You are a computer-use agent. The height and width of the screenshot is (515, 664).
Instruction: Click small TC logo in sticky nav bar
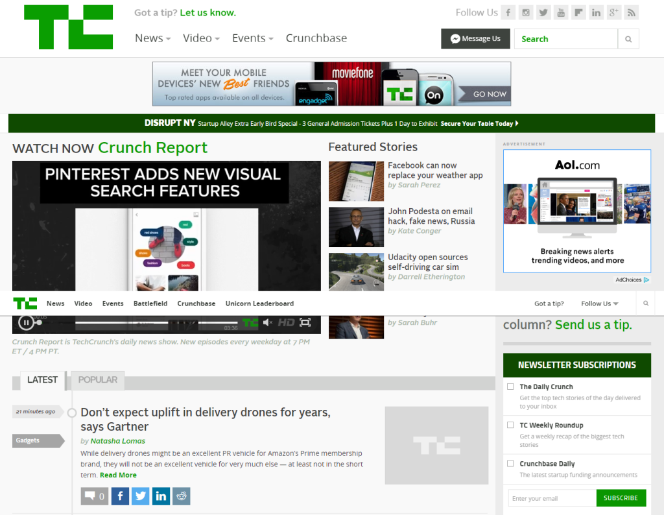(25, 304)
